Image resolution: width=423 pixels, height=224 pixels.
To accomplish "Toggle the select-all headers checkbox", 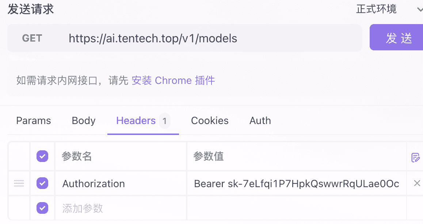I will pos(42,157).
